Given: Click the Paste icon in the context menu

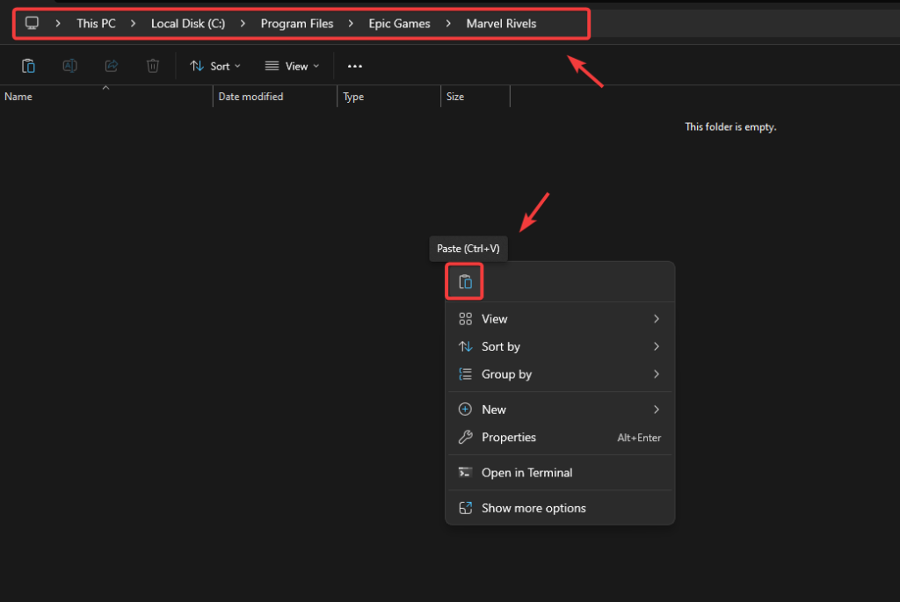Looking at the screenshot, I should coord(465,282).
